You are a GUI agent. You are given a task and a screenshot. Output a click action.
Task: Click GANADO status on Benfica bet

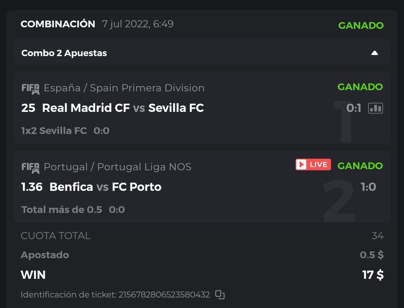[360, 166]
